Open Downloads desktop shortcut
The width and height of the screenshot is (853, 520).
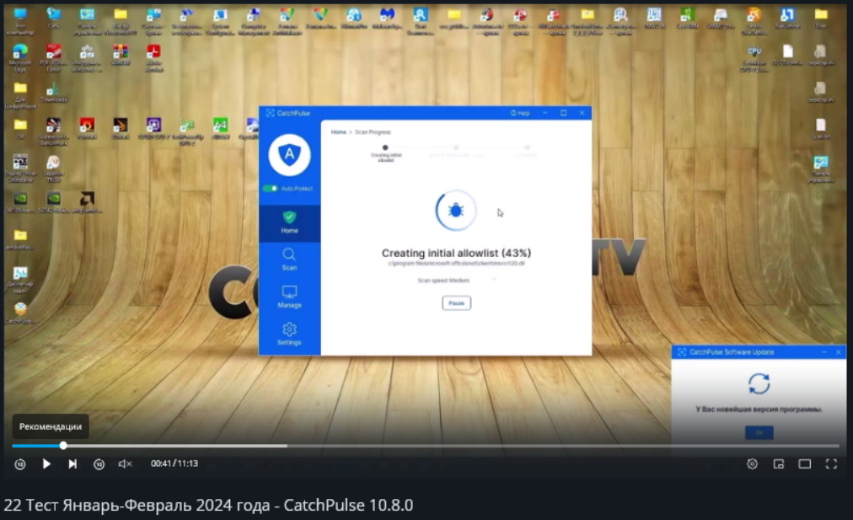click(x=53, y=93)
